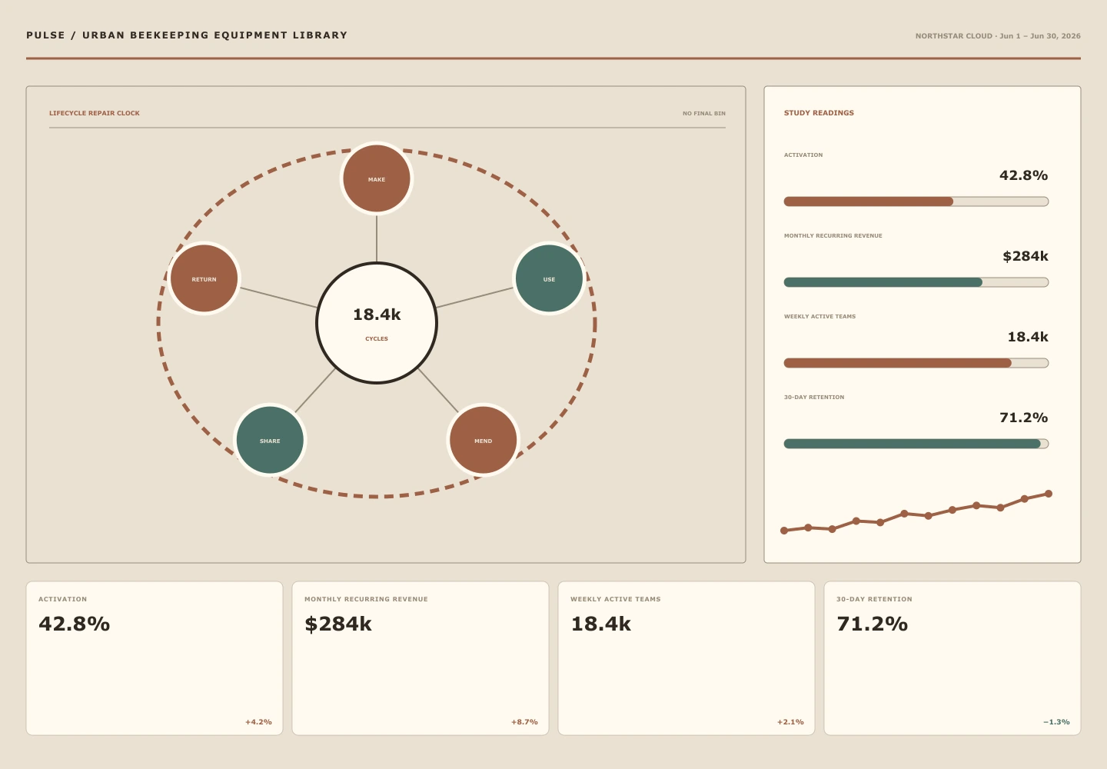Click the large "71.2%" figure in the Retention card
Viewport: 1107px width, 769px height.
pos(873,624)
